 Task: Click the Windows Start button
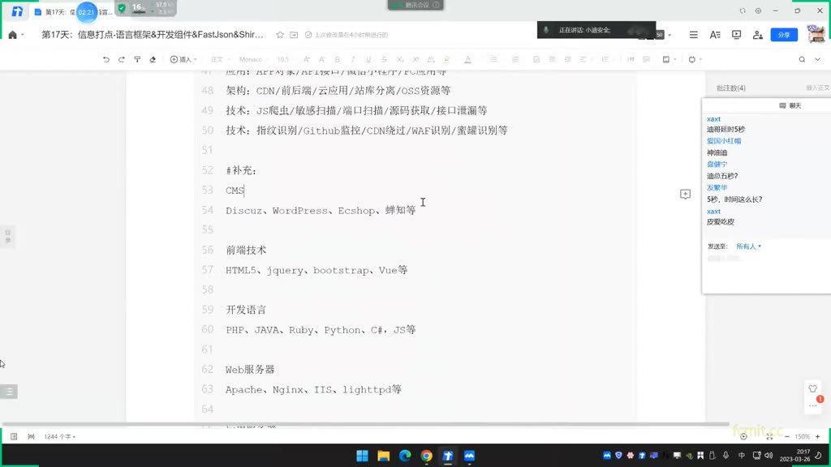click(363, 456)
